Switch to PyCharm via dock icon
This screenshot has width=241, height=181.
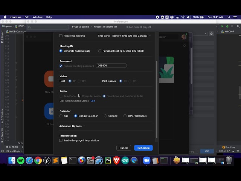(108, 161)
